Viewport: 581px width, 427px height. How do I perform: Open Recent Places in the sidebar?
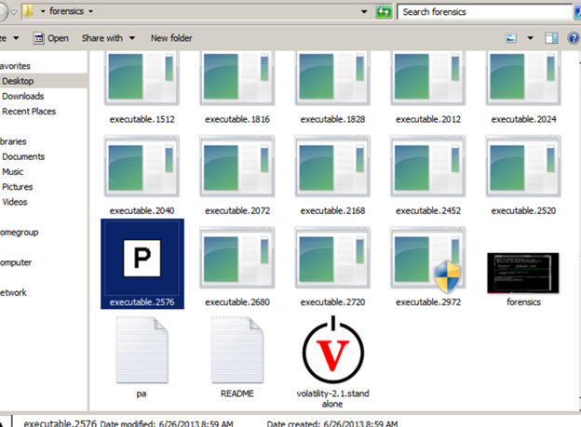tap(28, 111)
